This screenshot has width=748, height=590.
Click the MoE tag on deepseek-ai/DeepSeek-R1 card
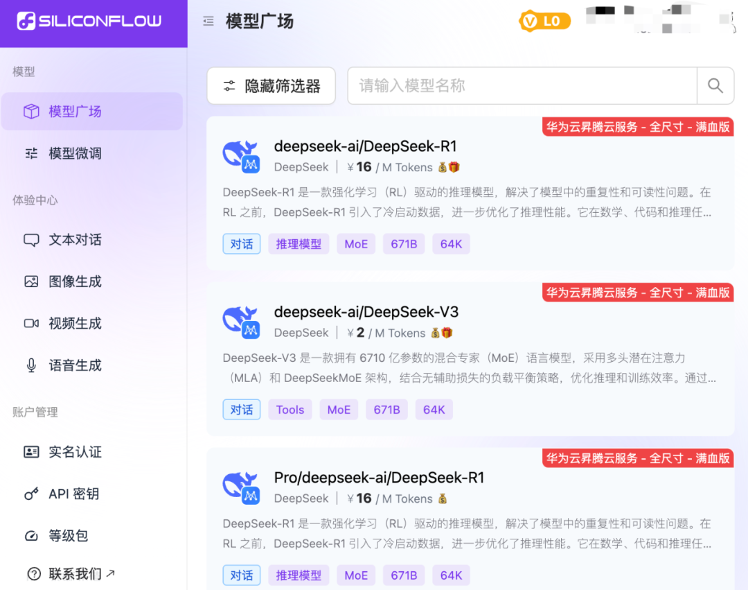click(356, 244)
